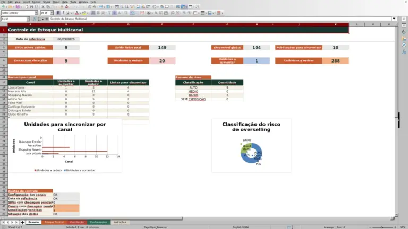408x229 pixels.
Task: Go to last sheet with navigation arrow
Action: point(16,222)
